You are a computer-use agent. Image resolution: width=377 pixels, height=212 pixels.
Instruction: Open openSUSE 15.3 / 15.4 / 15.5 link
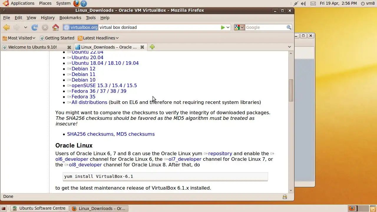(104, 85)
